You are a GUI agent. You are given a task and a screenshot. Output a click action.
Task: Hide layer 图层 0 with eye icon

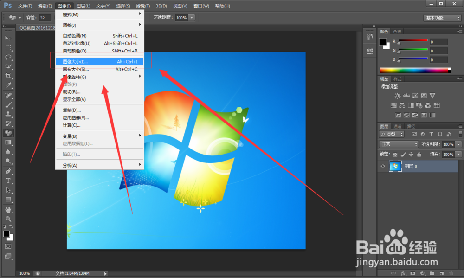tap(383, 166)
